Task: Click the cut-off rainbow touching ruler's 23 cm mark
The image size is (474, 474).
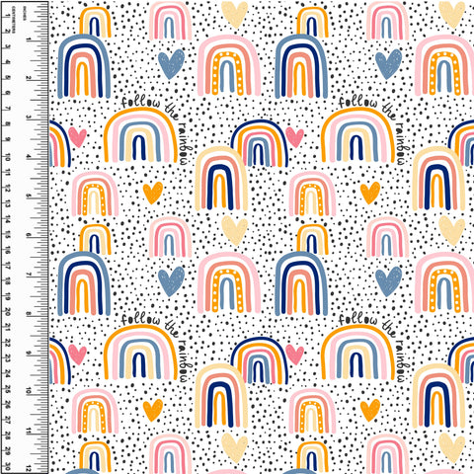Action: point(60,361)
